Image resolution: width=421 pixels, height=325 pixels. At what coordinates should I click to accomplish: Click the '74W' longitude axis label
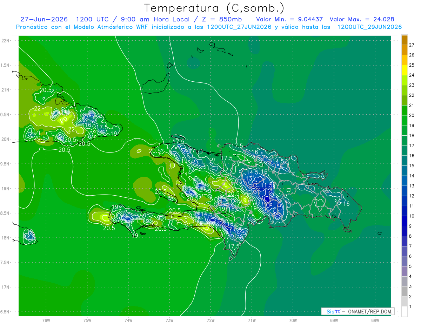point(128,320)
